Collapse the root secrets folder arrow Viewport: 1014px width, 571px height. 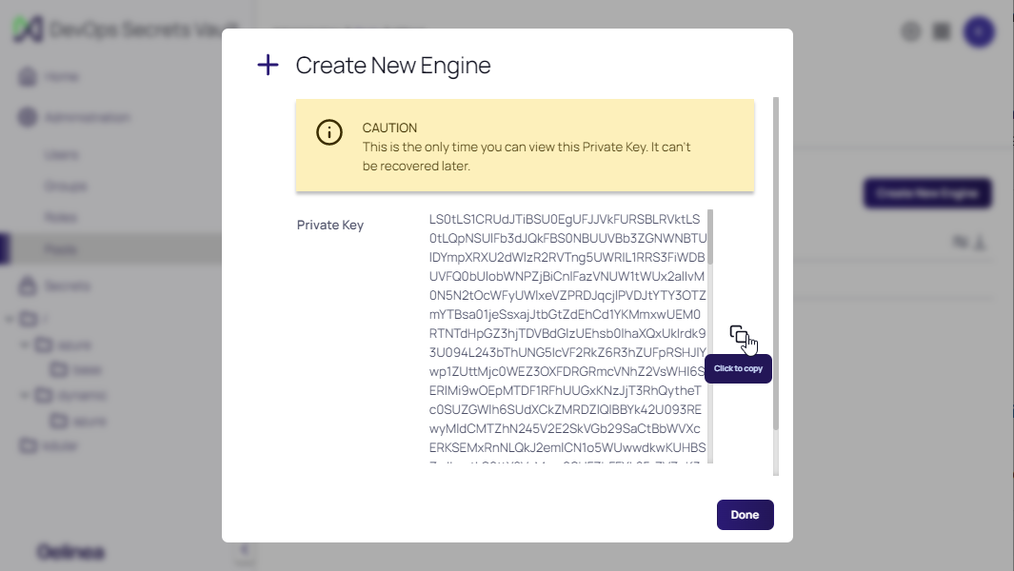[9, 319]
